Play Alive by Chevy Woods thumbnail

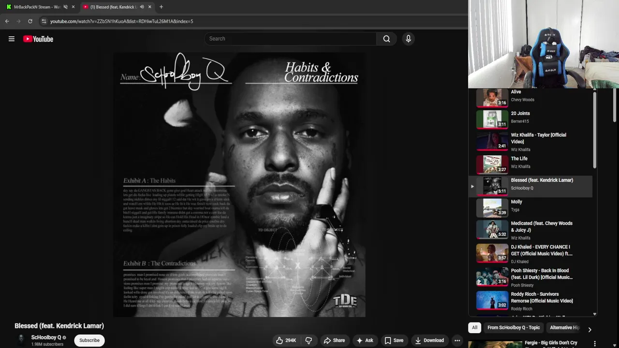[492, 98]
